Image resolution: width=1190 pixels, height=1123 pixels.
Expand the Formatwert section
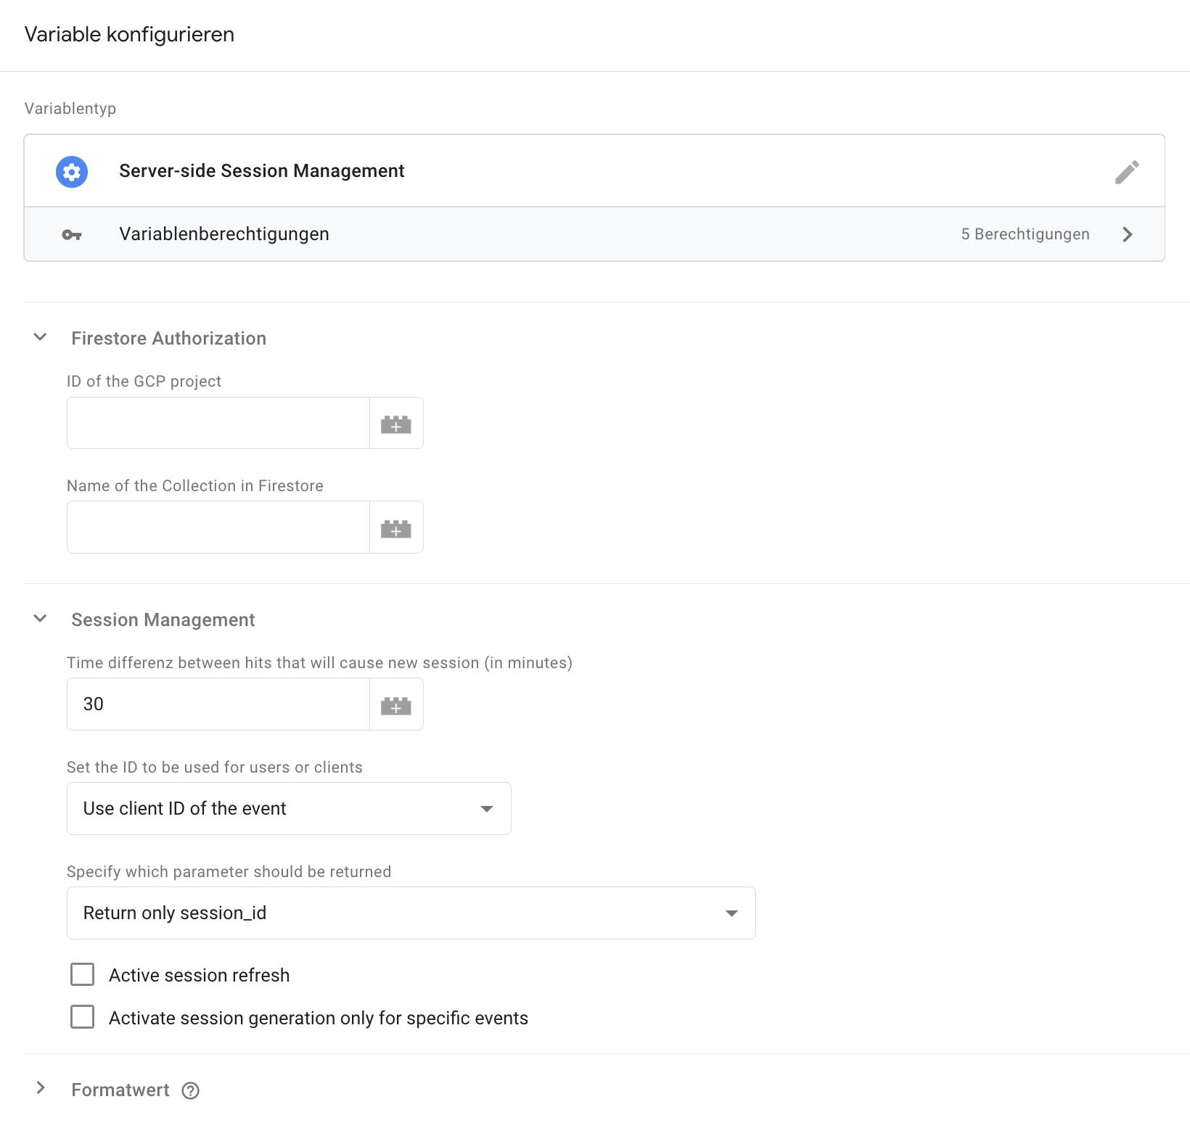pyautogui.click(x=40, y=1089)
